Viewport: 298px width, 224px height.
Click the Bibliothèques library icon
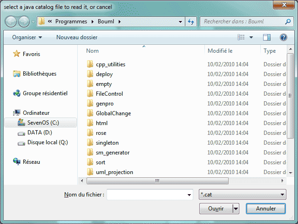tap(17, 74)
